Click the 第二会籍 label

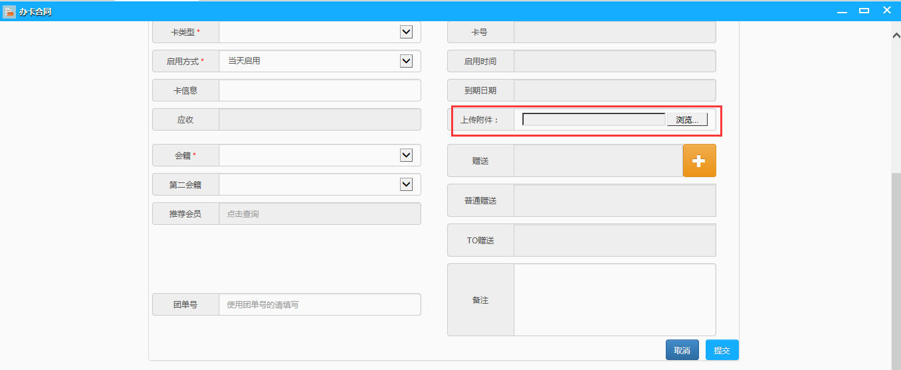185,184
